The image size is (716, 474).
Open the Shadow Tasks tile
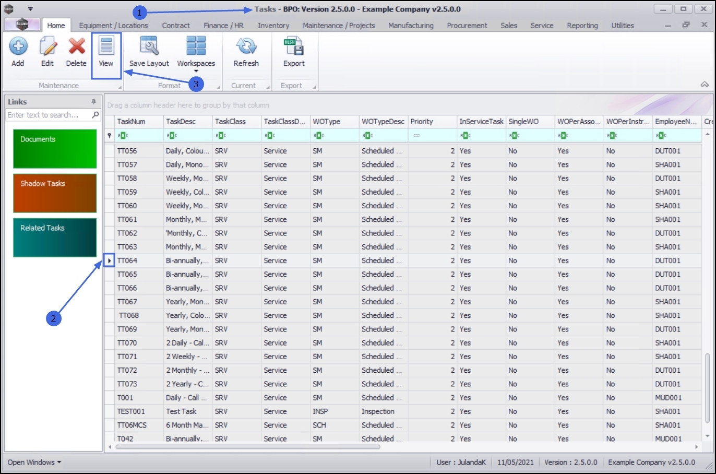point(55,193)
